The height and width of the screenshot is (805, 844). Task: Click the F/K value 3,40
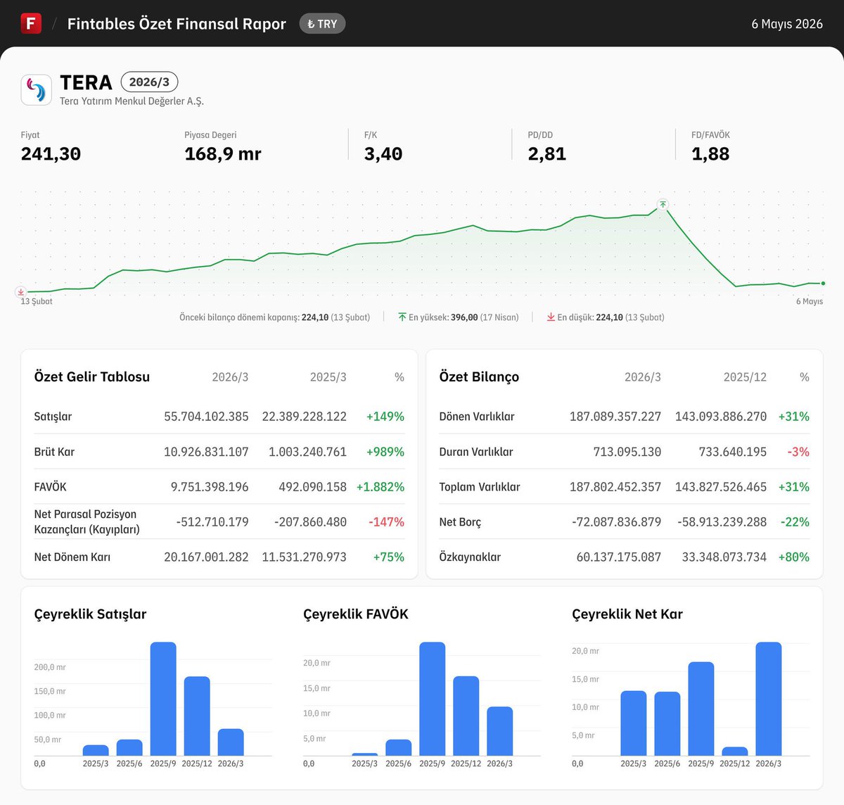pos(383,154)
